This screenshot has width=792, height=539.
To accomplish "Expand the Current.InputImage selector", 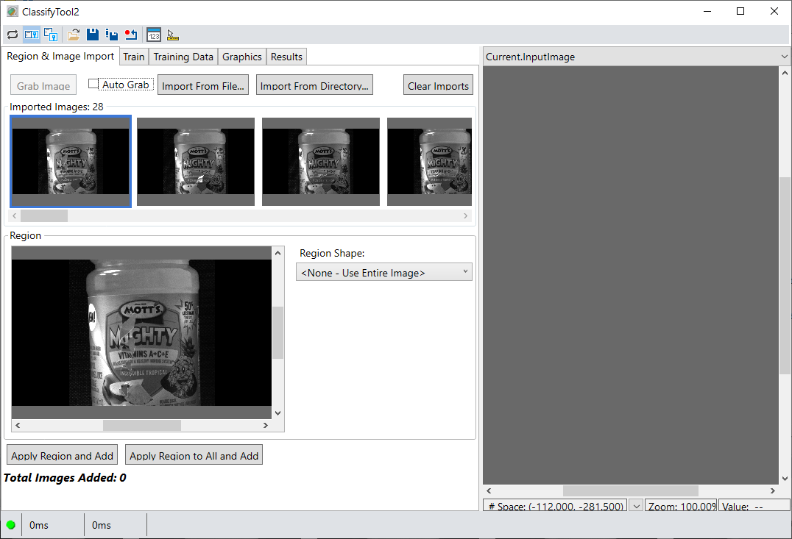I will pyautogui.click(x=783, y=57).
